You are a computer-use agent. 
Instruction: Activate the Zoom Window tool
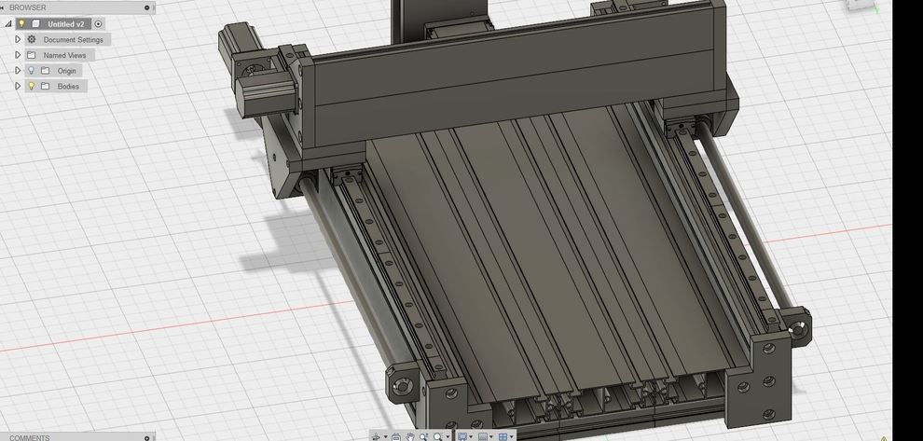[423, 436]
